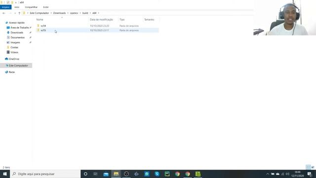Viewport: 316px width, 178px height.
Task: Open OBS Studio on taskbar
Action: (126, 174)
